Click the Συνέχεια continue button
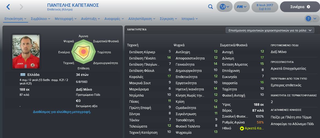Screen dimensions: 320x138 pos(300,7)
